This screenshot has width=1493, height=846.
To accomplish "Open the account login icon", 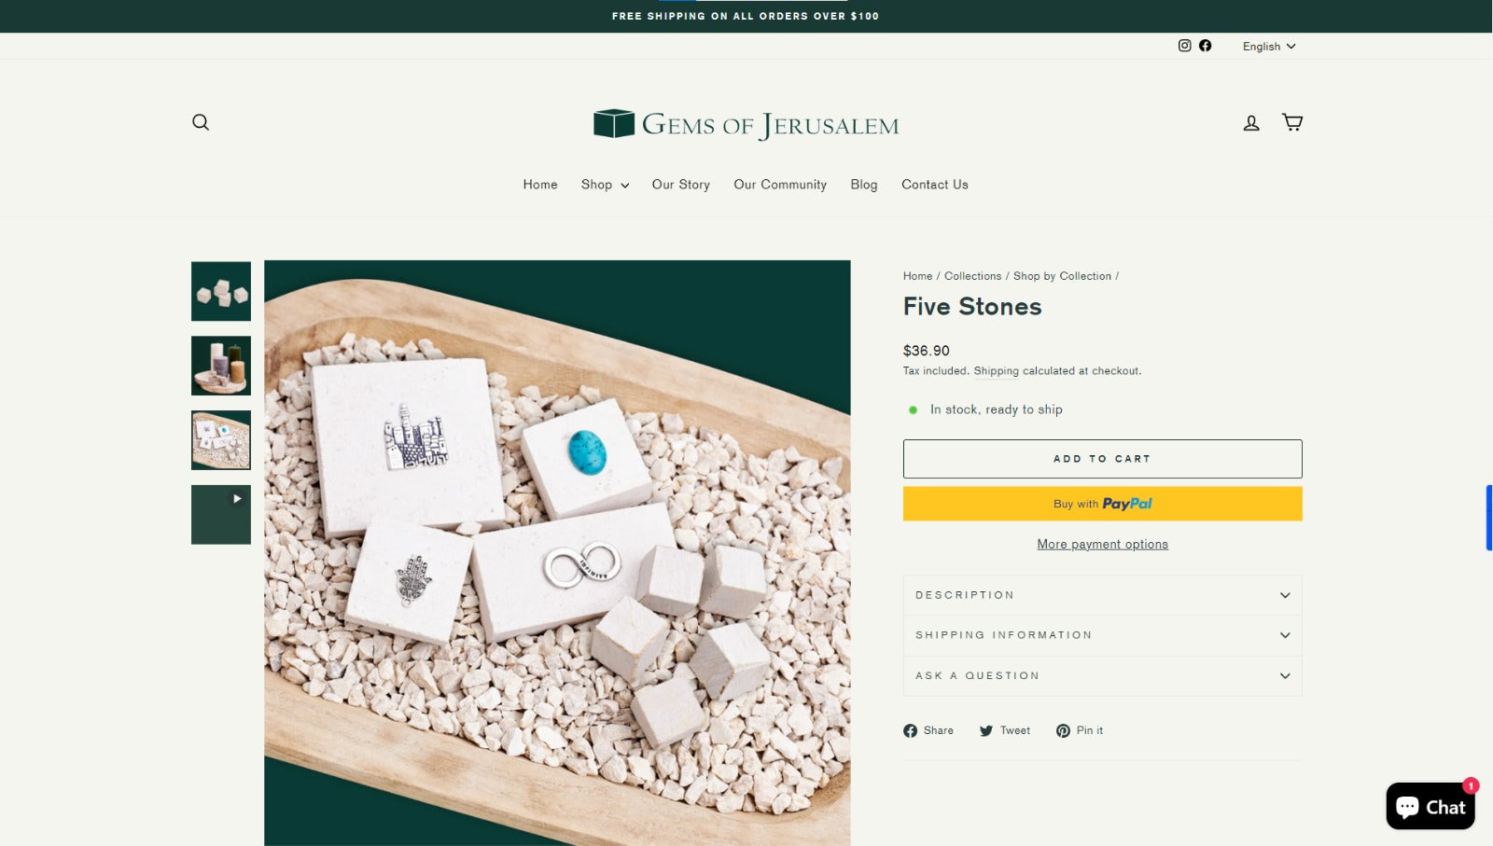I will tap(1251, 122).
